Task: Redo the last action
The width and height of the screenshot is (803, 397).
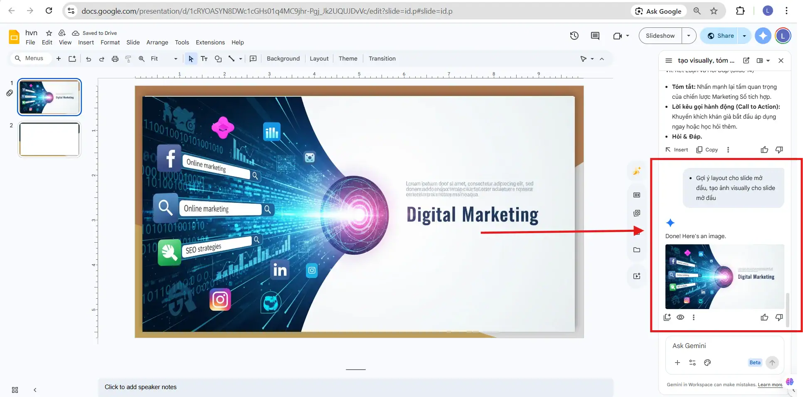Action: [101, 58]
